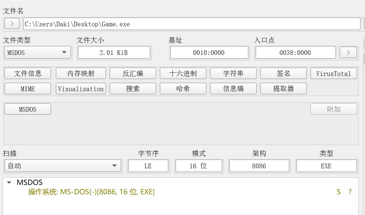Open the 文件类型 MSDOS dropdown
365x215 pixels.
pos(37,52)
